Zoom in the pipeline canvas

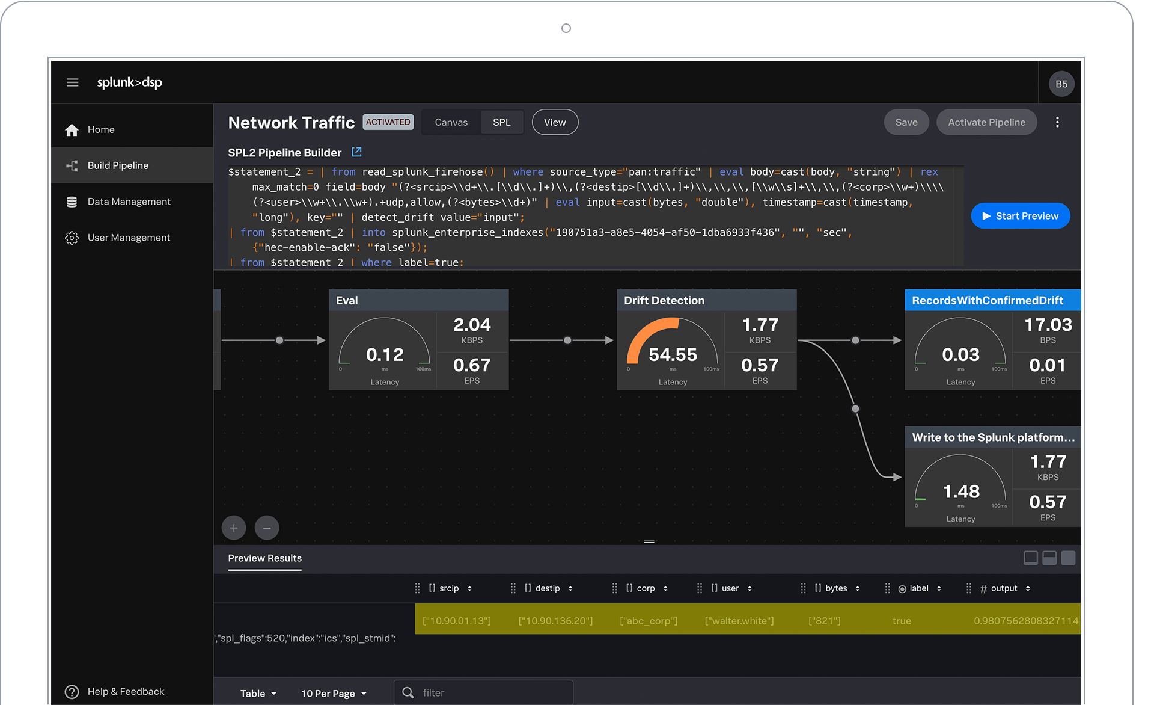(x=234, y=528)
